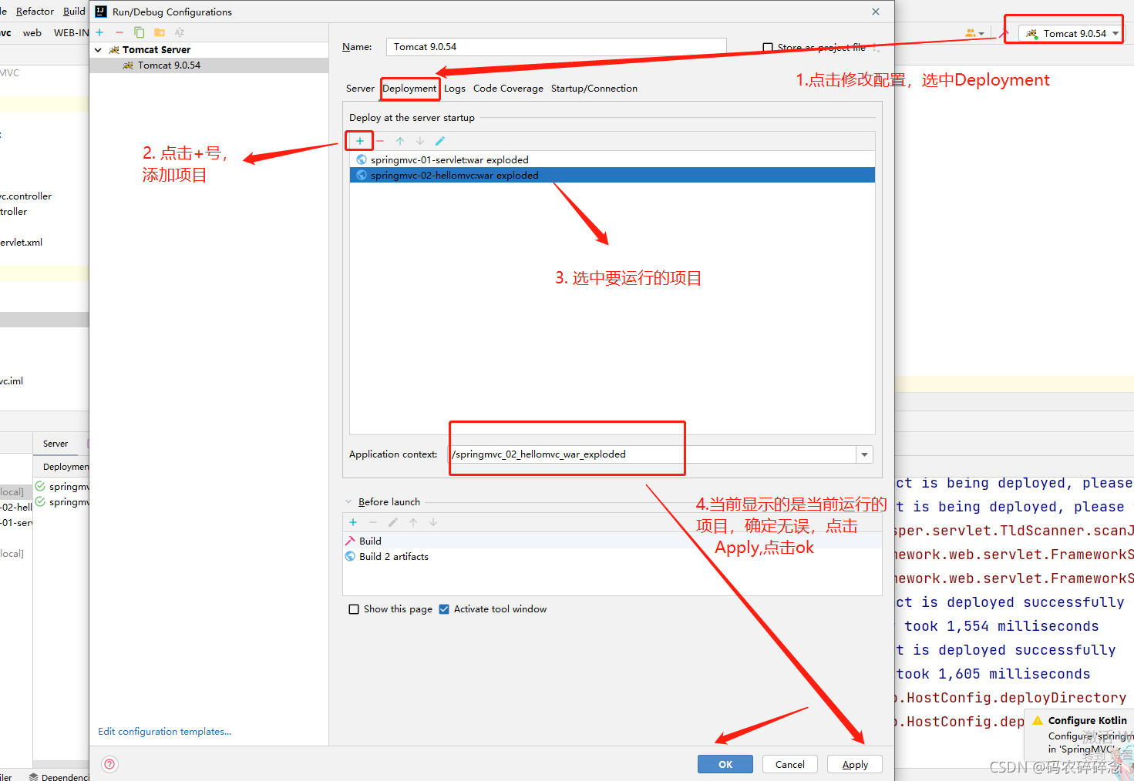
Task: Click the folder icon in configurations toolbar
Action: [x=160, y=32]
